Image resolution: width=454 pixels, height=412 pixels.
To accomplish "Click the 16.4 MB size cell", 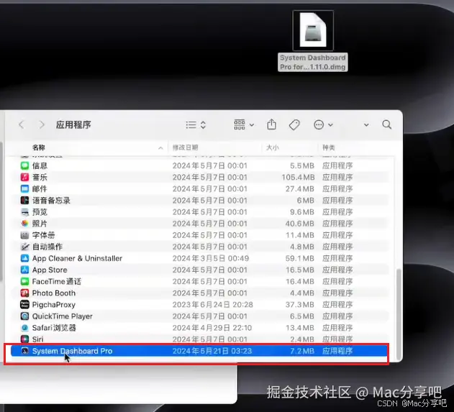I will pyautogui.click(x=300, y=281).
